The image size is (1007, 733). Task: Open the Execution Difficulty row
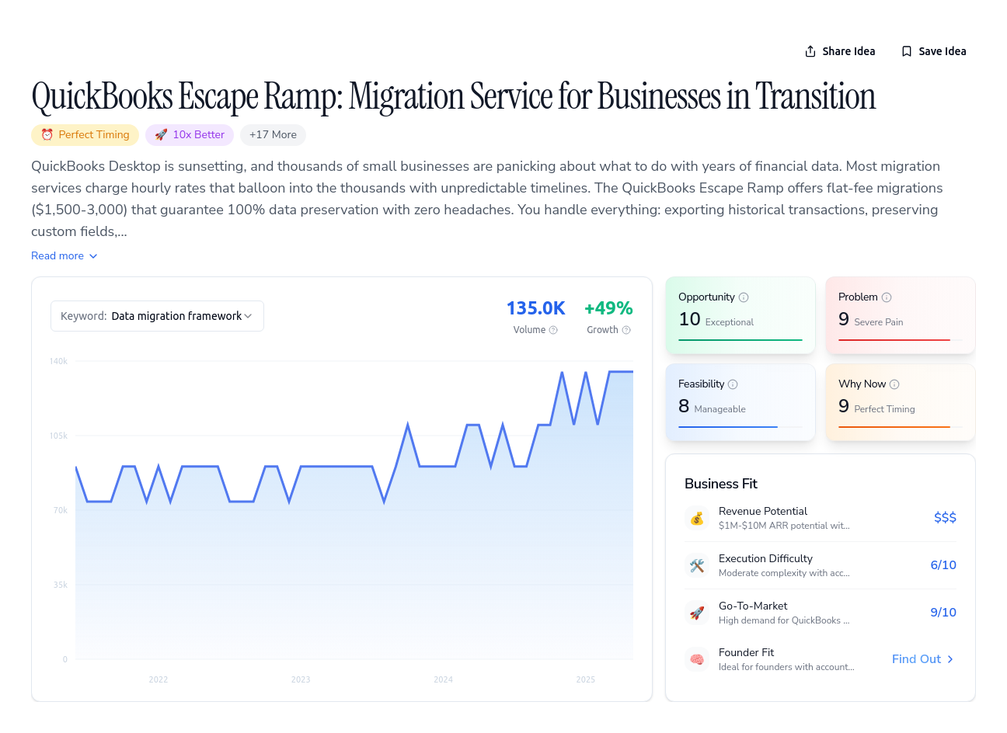coord(821,565)
